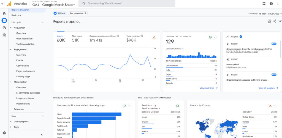Open the date range dropdown 15 Mar - 11 Apr 2023
The height and width of the screenshot is (138, 282).
coord(270,14)
